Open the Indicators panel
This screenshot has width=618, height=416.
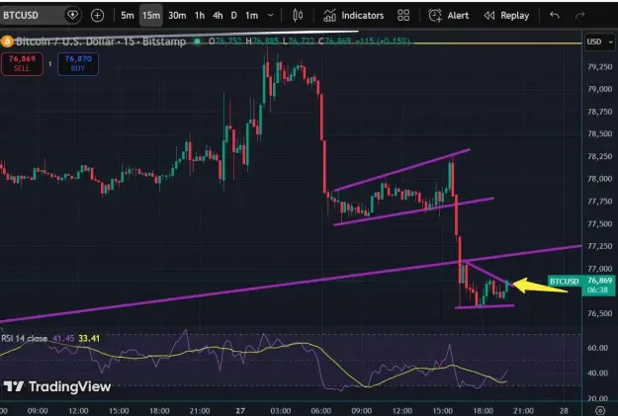tap(353, 16)
